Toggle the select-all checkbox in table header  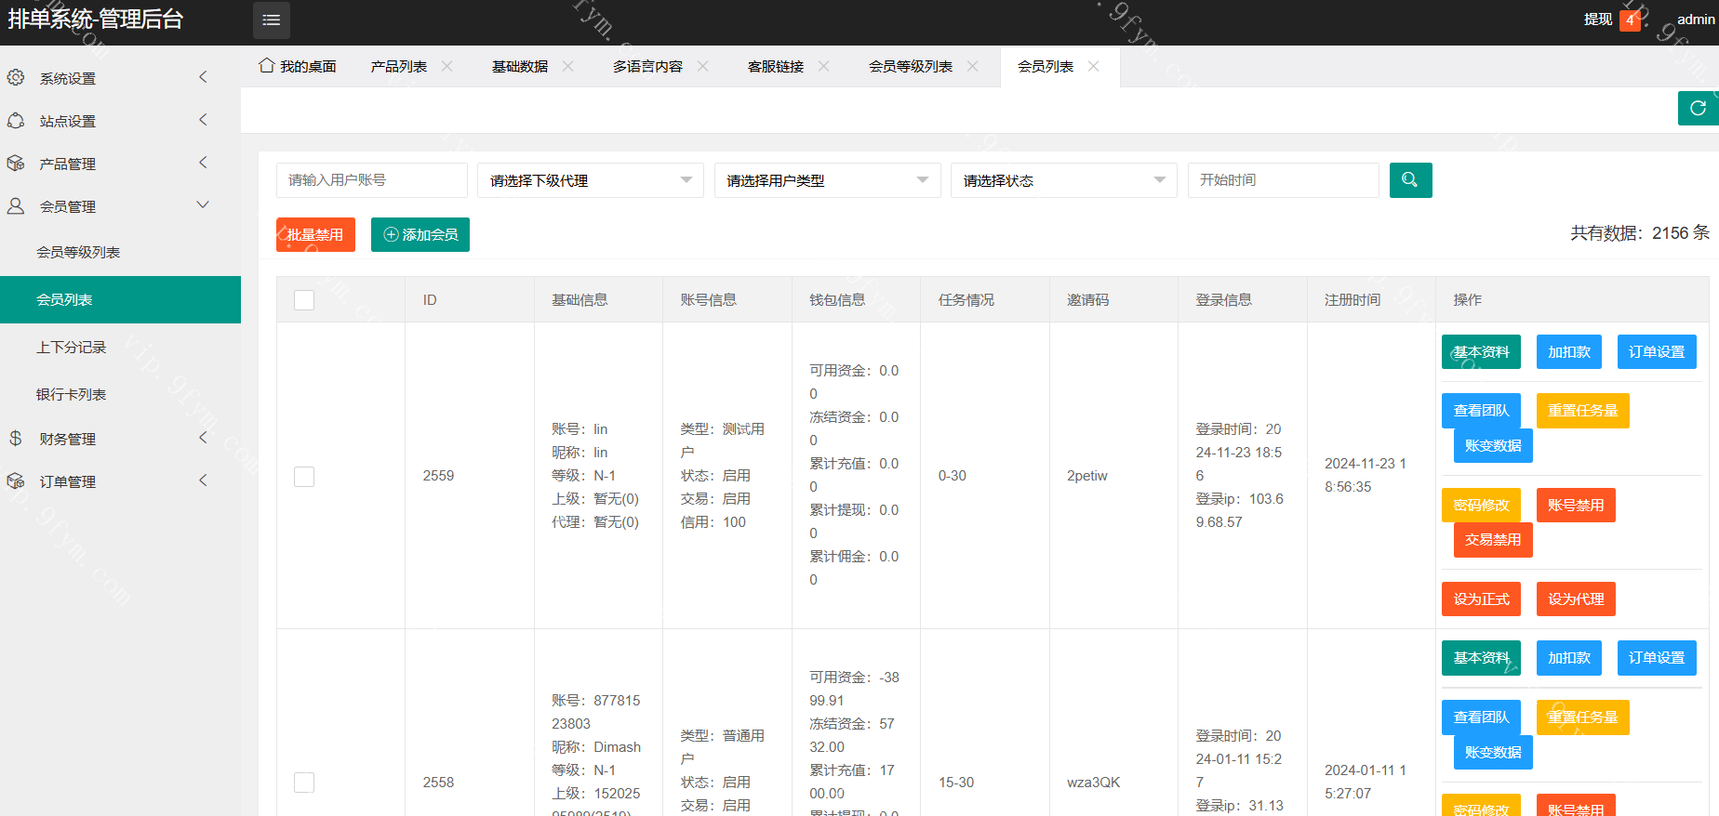(x=304, y=300)
